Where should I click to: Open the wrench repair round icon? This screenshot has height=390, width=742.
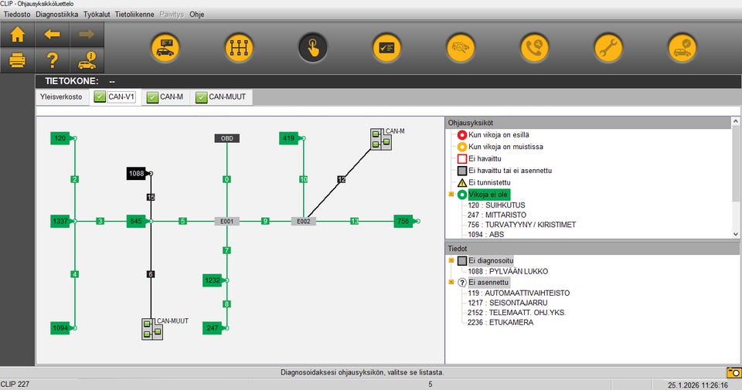click(x=608, y=48)
